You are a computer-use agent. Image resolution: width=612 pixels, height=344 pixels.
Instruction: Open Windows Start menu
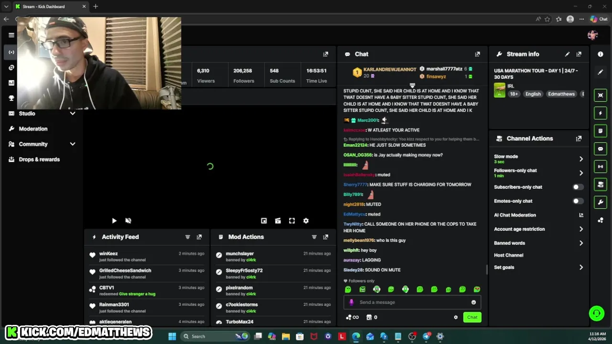[172, 336]
